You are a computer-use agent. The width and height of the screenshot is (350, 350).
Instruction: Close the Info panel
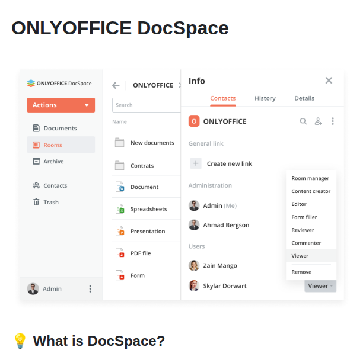coord(329,81)
